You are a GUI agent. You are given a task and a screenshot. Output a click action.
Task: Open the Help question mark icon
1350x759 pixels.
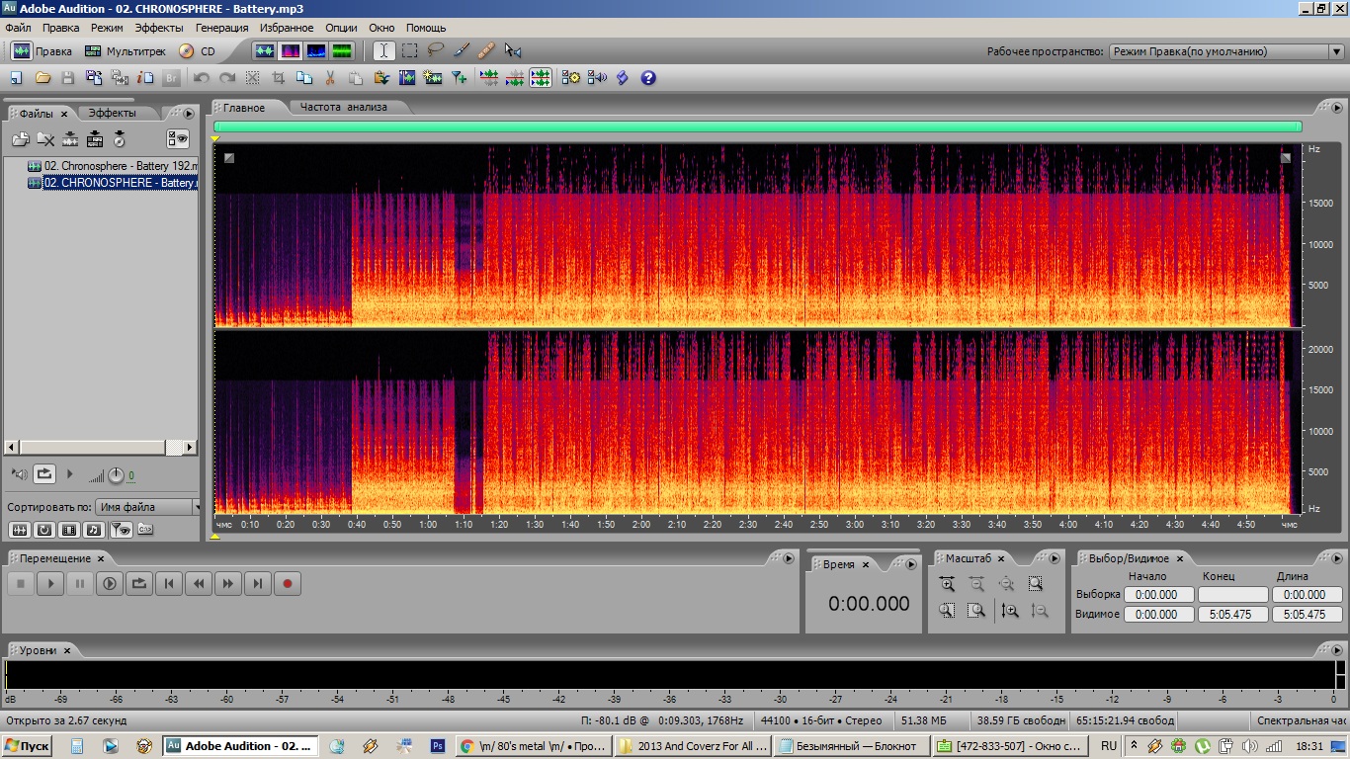point(648,77)
